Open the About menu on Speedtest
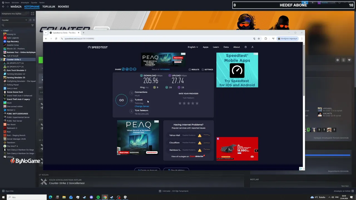 (x=236, y=47)
